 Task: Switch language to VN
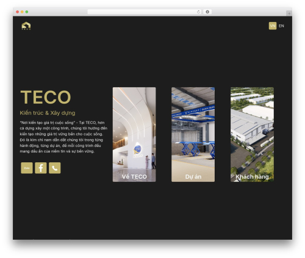(x=273, y=26)
